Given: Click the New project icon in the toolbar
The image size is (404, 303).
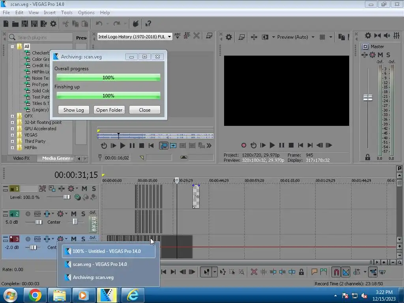Looking at the screenshot, I should pos(6,24).
